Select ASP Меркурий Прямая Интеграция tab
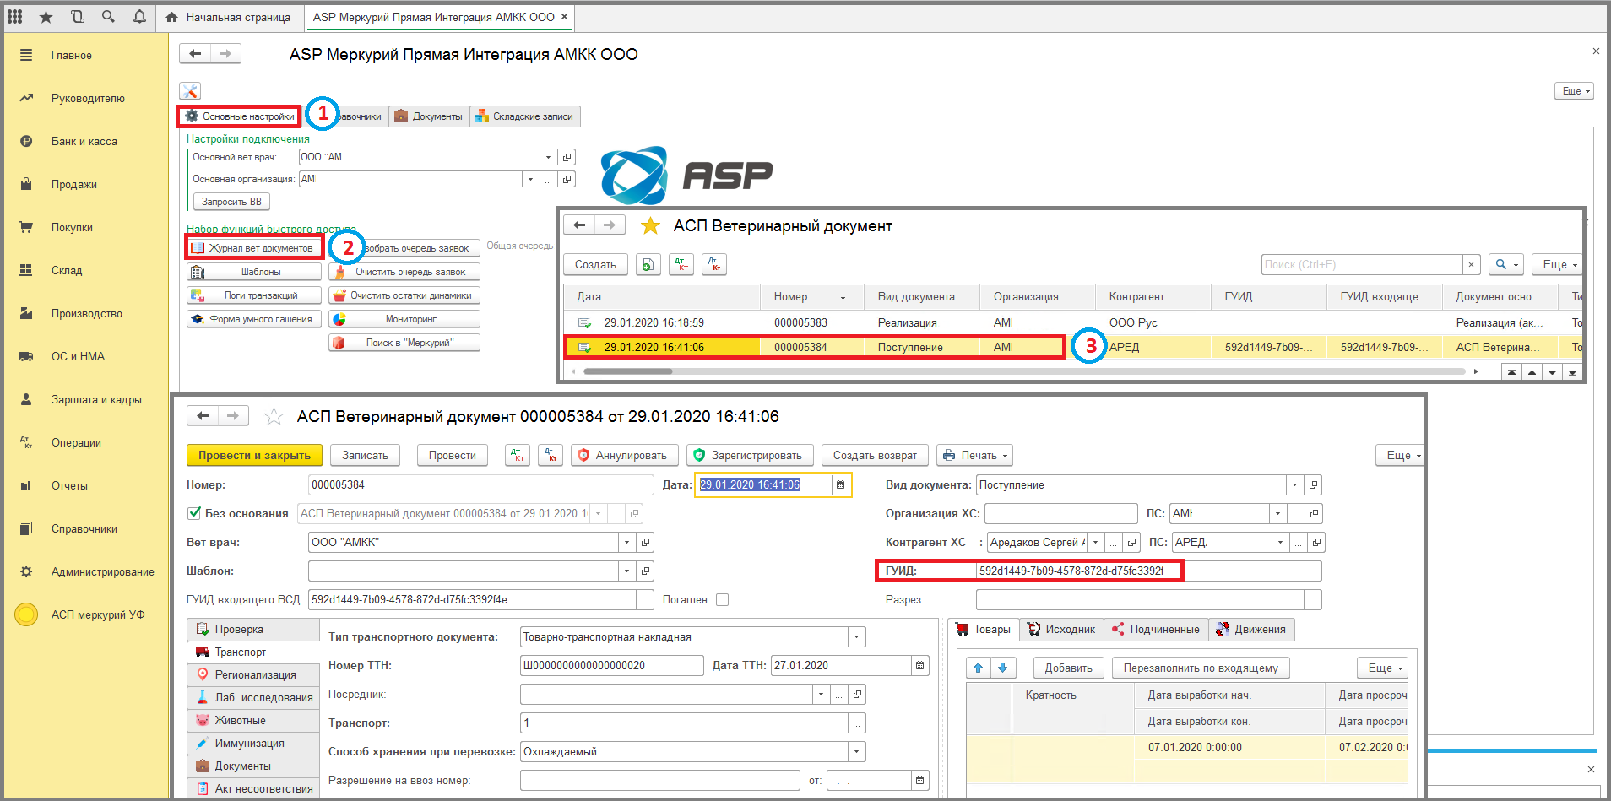1611x801 pixels. tap(439, 17)
